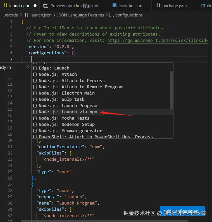Click the snippet icon beside Edge: Launch
The height and width of the screenshot is (222, 212).
[35, 68]
